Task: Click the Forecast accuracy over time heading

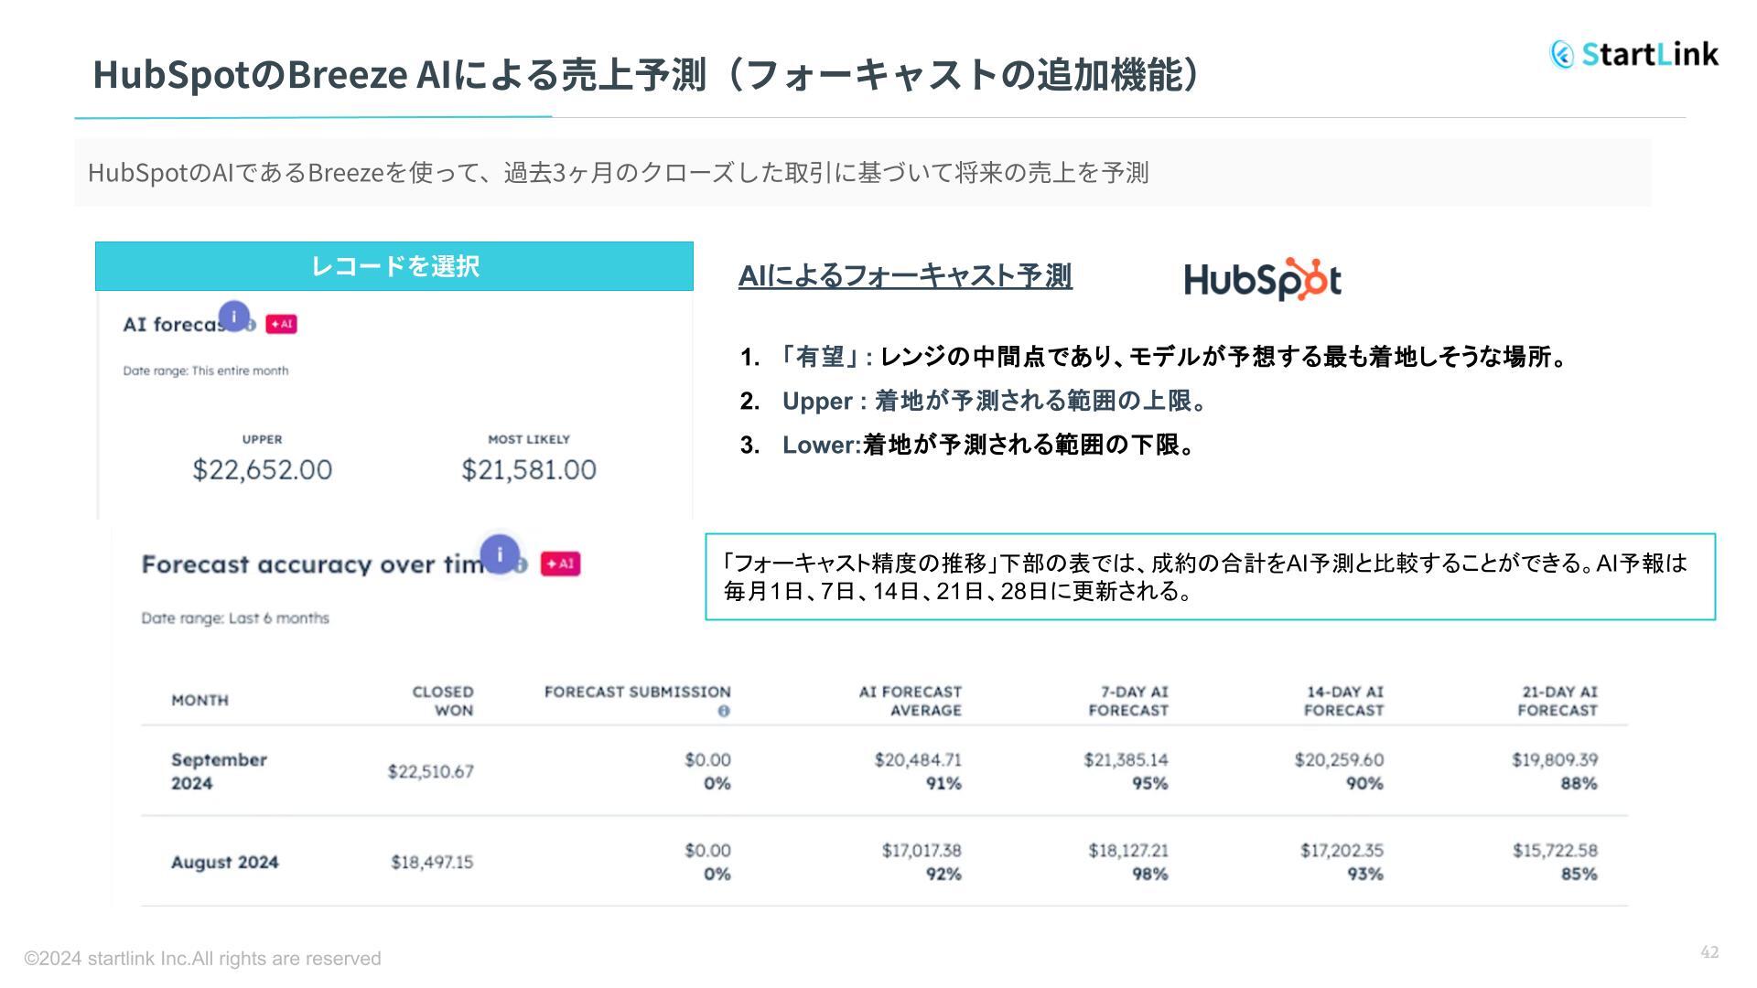Action: point(313,564)
